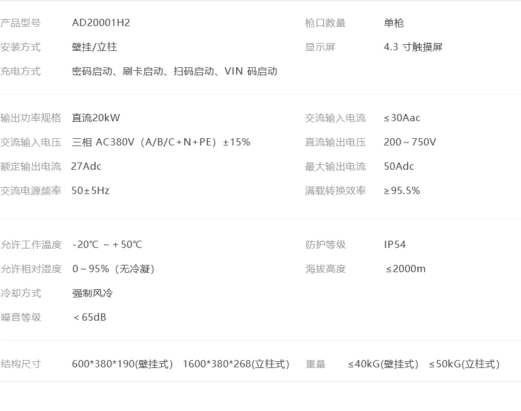The width and height of the screenshot is (521, 411).
Task: Select the 4.3 寸触摸屏 display value
Action: [x=413, y=47]
